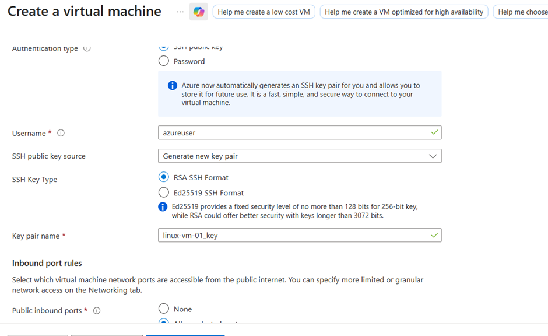Open the Copilot icon button
Viewport: 548px width, 336px height.
199,12
